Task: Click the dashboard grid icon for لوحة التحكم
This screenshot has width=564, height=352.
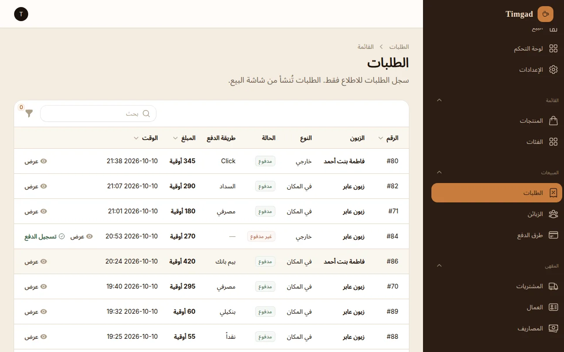Action: click(553, 48)
